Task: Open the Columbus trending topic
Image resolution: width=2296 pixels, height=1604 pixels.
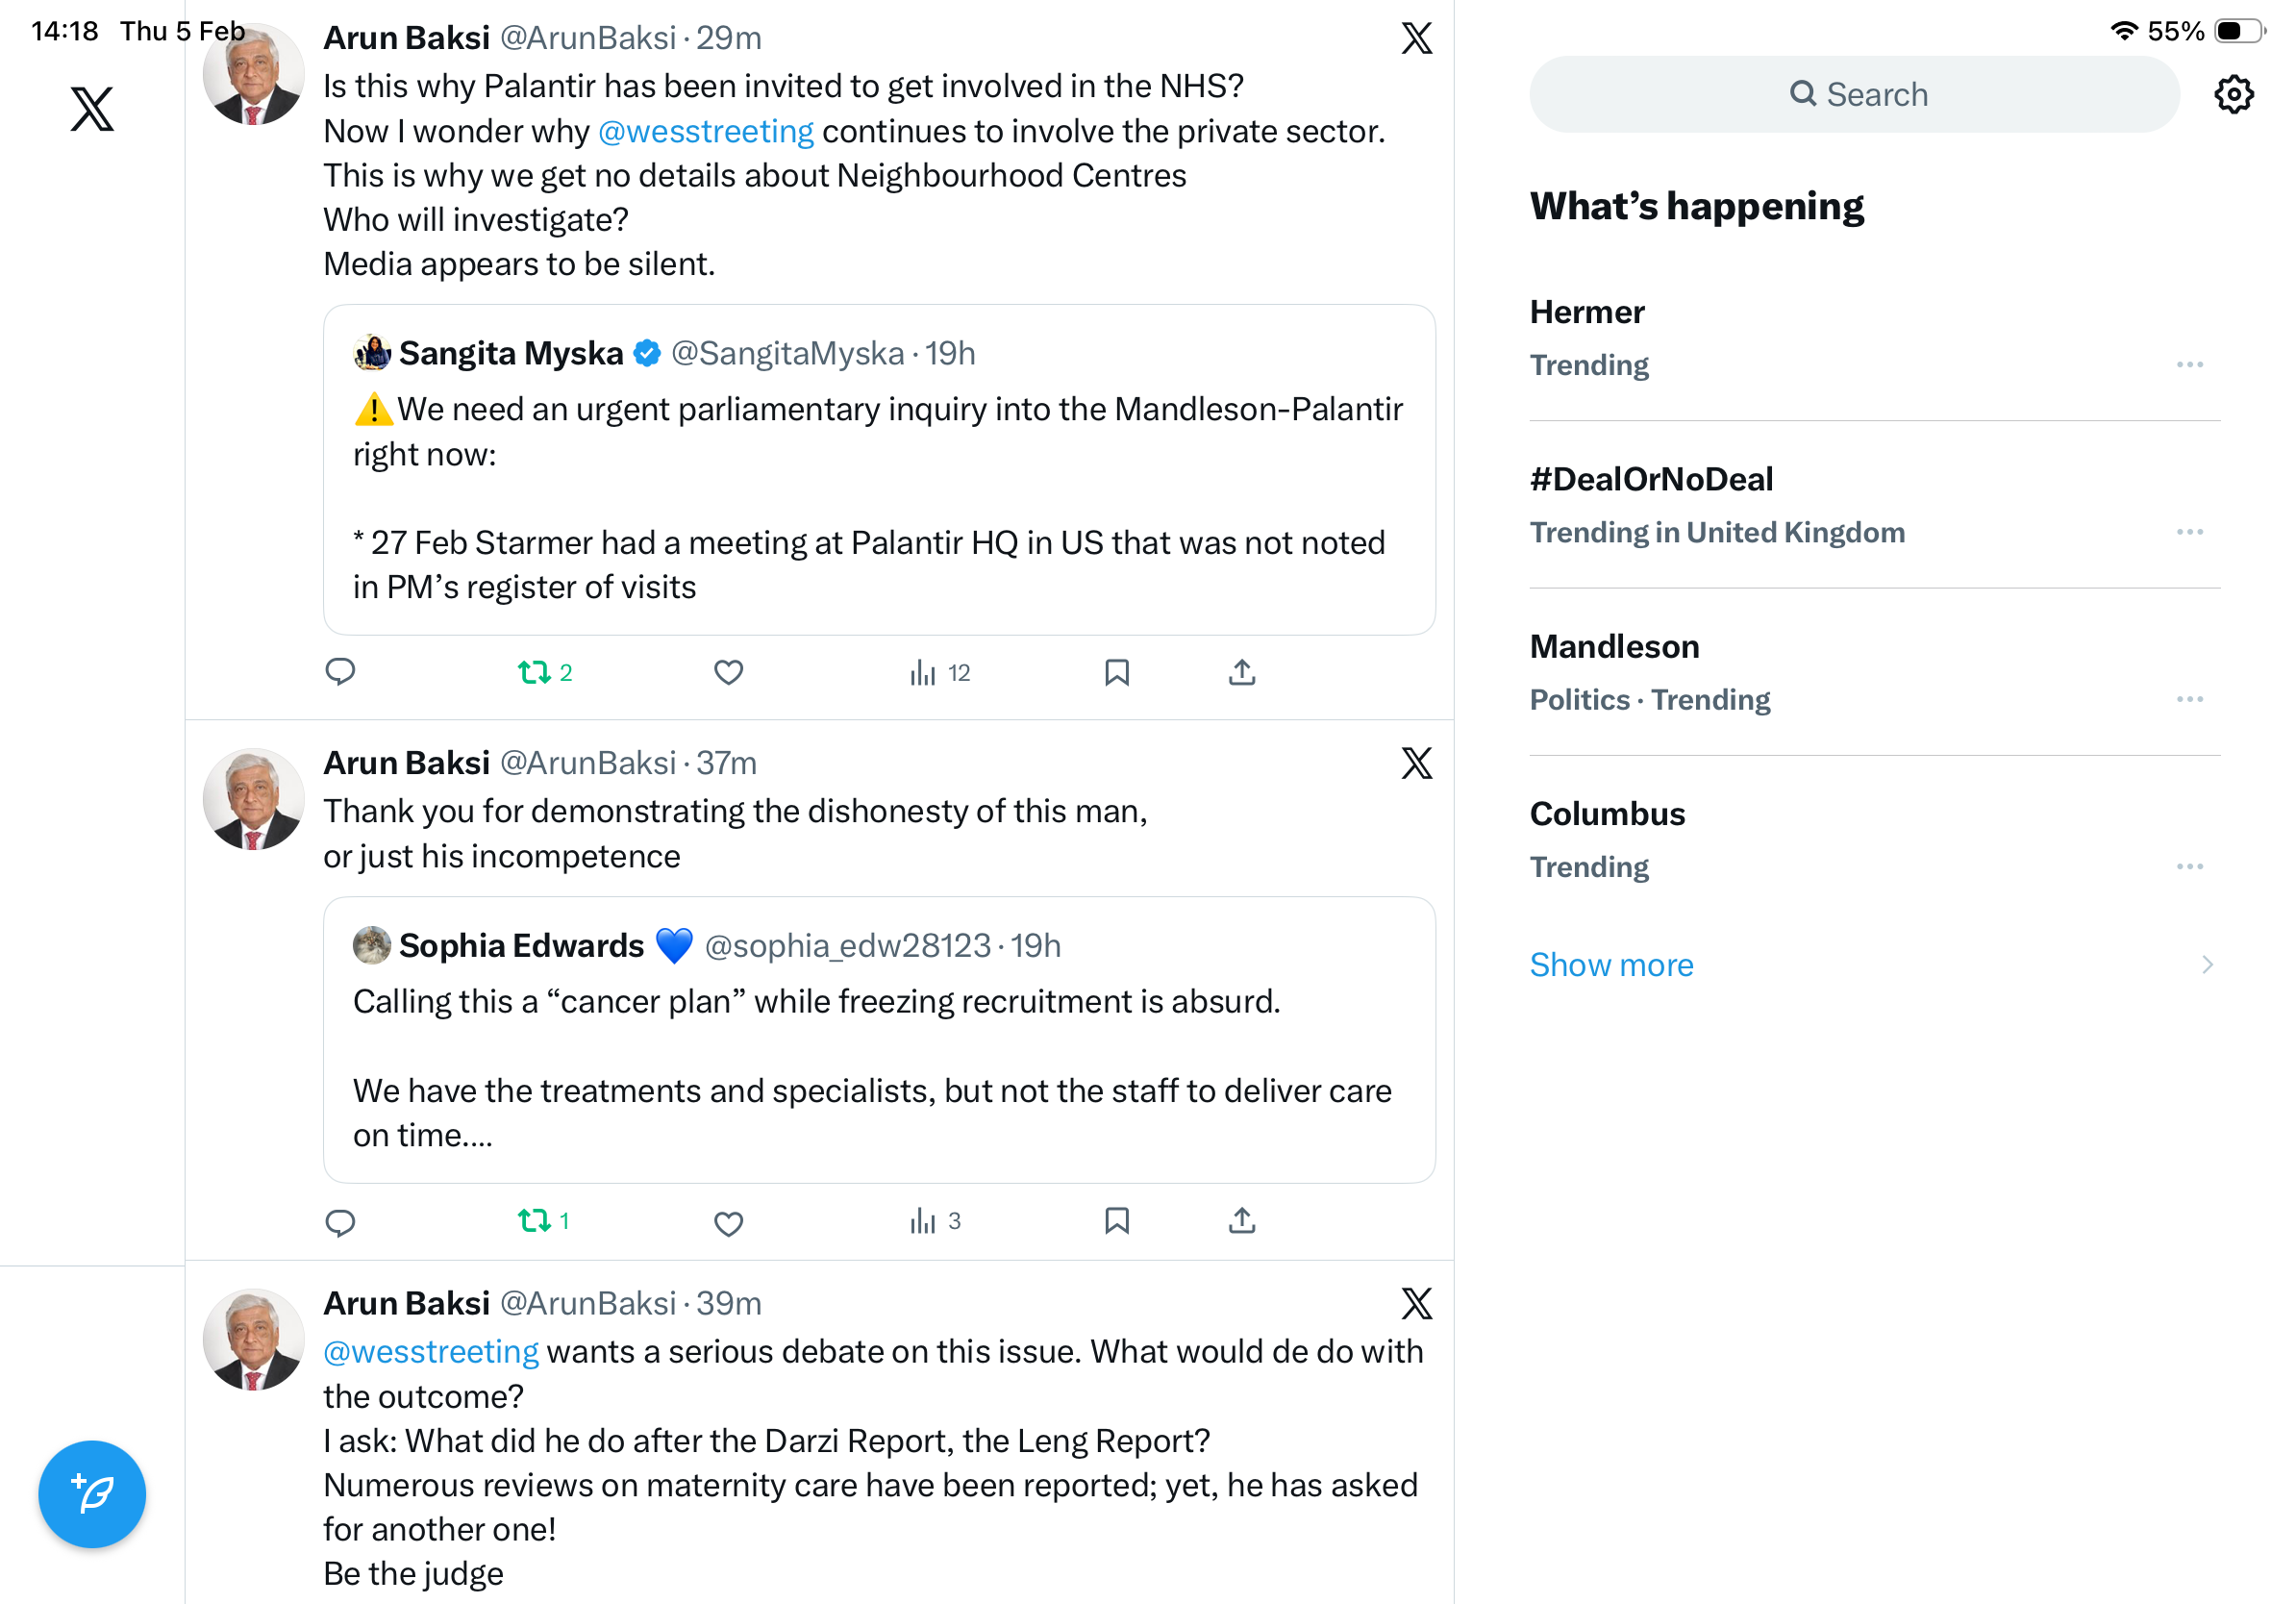Action: [x=1607, y=814]
